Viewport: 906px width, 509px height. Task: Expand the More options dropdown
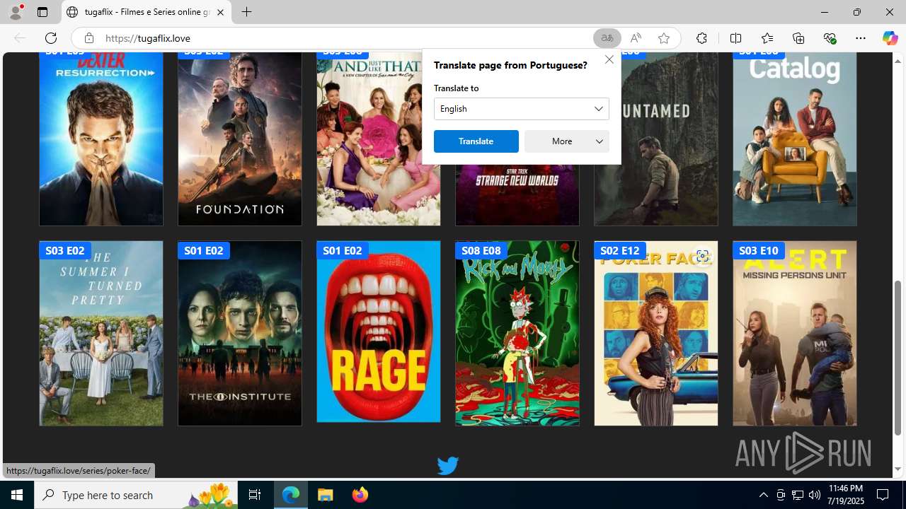pyautogui.click(x=567, y=141)
